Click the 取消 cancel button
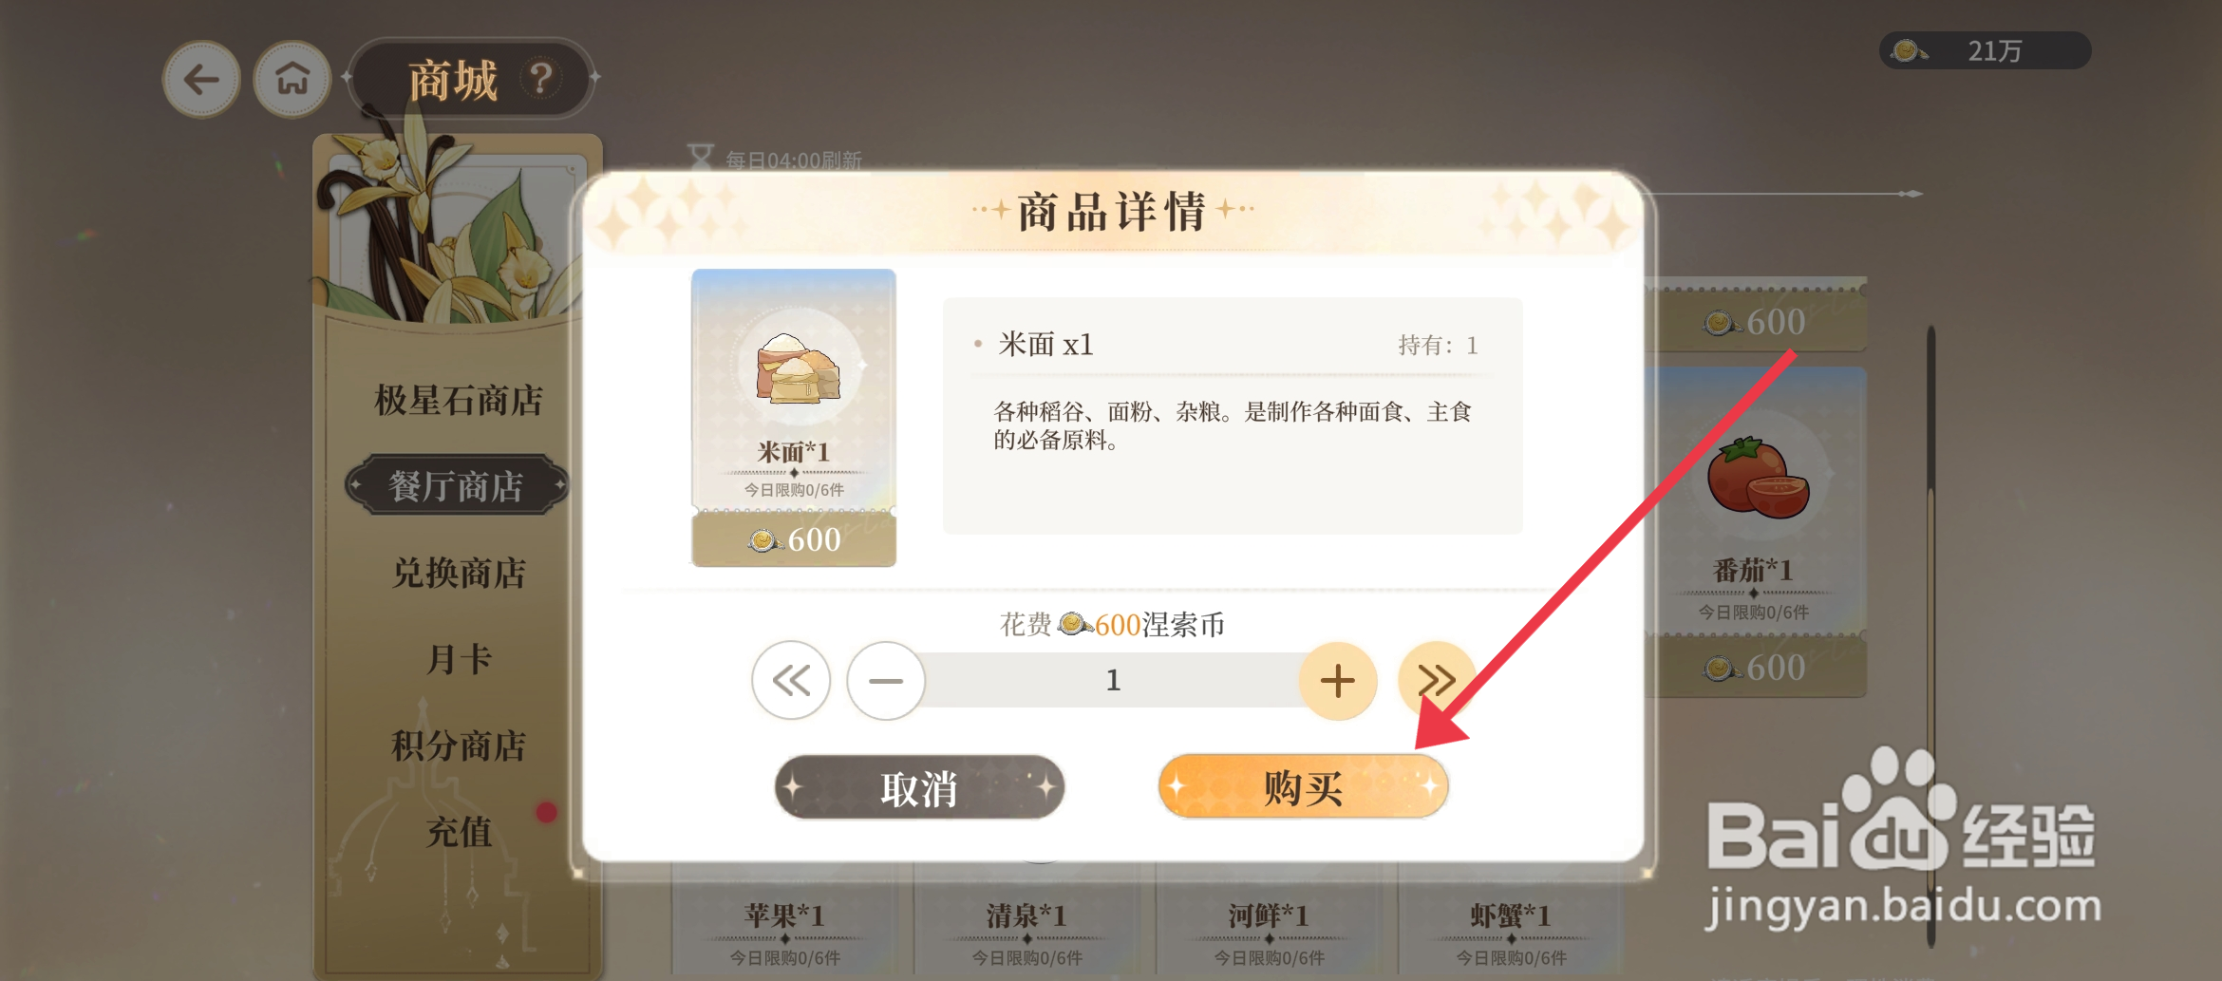Image resolution: width=2222 pixels, height=981 pixels. click(919, 787)
